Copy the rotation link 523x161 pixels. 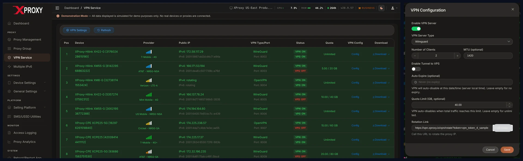tap(503, 128)
